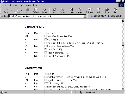
Task: Switch to Fullscreen view button
Action: (x=90, y=11)
